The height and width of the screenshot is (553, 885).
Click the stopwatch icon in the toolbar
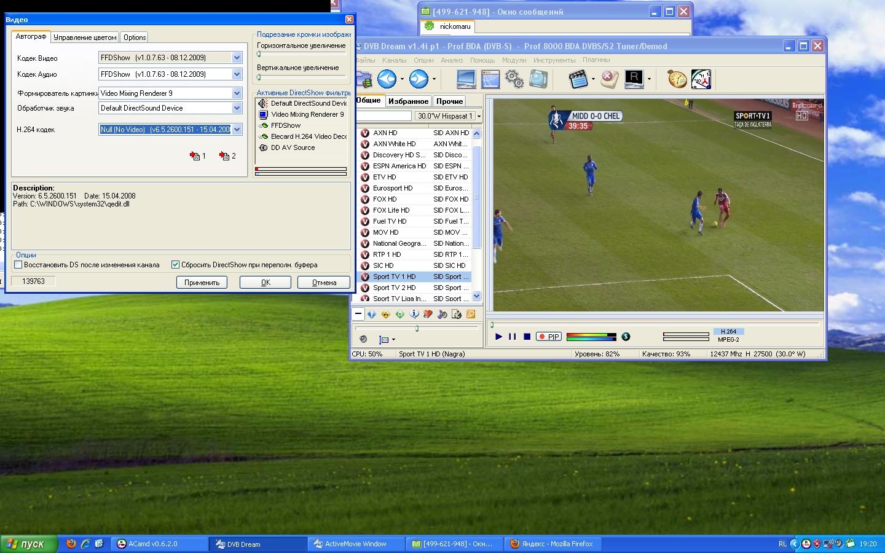(x=677, y=79)
